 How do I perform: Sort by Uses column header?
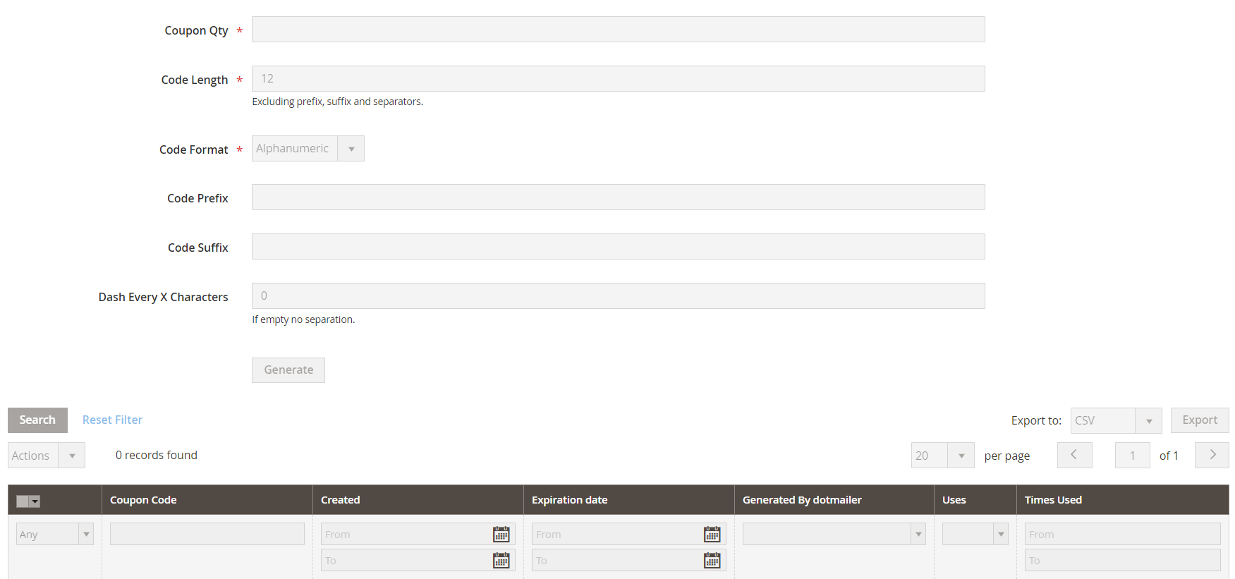(x=954, y=500)
